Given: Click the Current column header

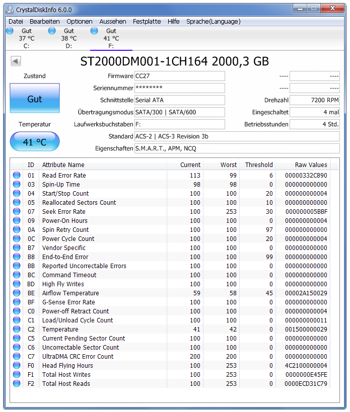Looking at the screenshot, I should (185, 164).
